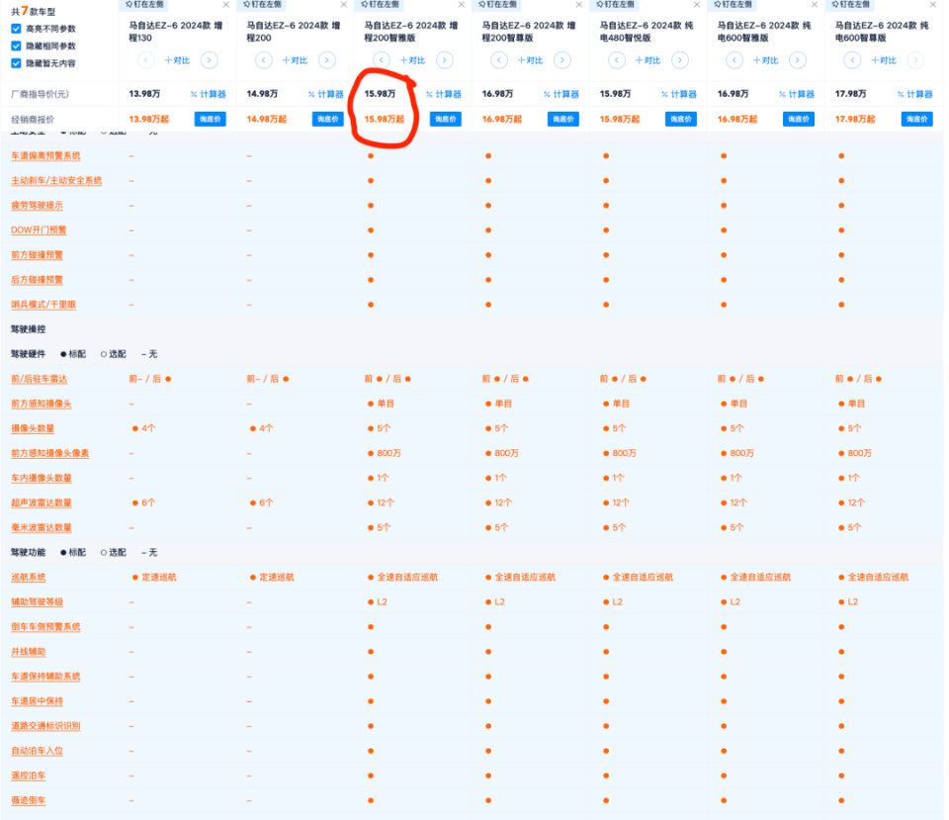949x820 pixels.
Task: Open 疲劳驾驶提示 parameter link
Action: pyautogui.click(x=37, y=206)
